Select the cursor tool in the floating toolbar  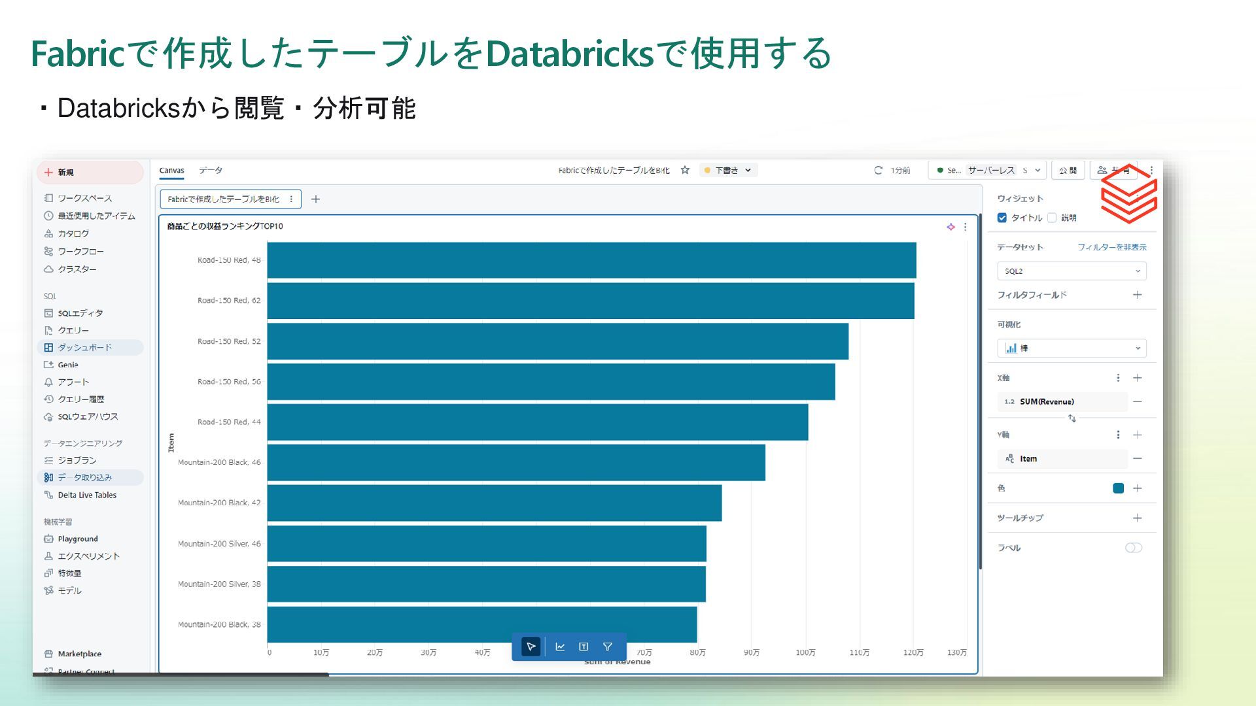coord(531,647)
